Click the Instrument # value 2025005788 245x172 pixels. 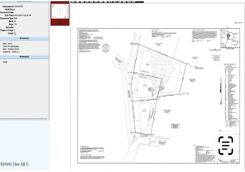pos(18,6)
